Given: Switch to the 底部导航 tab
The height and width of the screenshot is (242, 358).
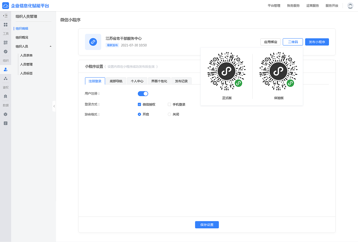Looking at the screenshot, I should point(116,81).
